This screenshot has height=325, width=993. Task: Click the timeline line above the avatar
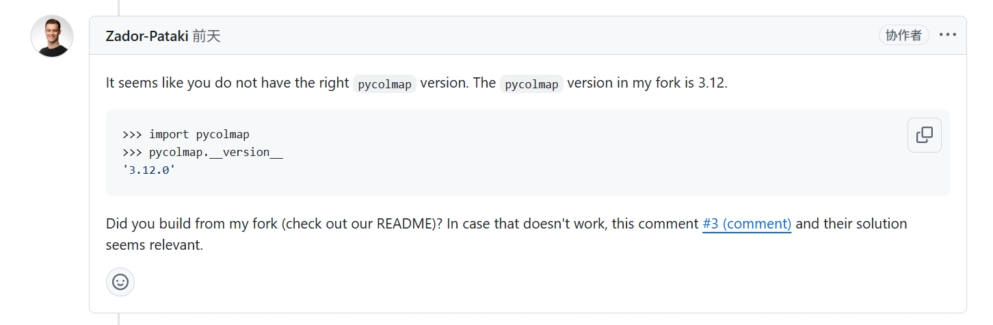(x=119, y=7)
